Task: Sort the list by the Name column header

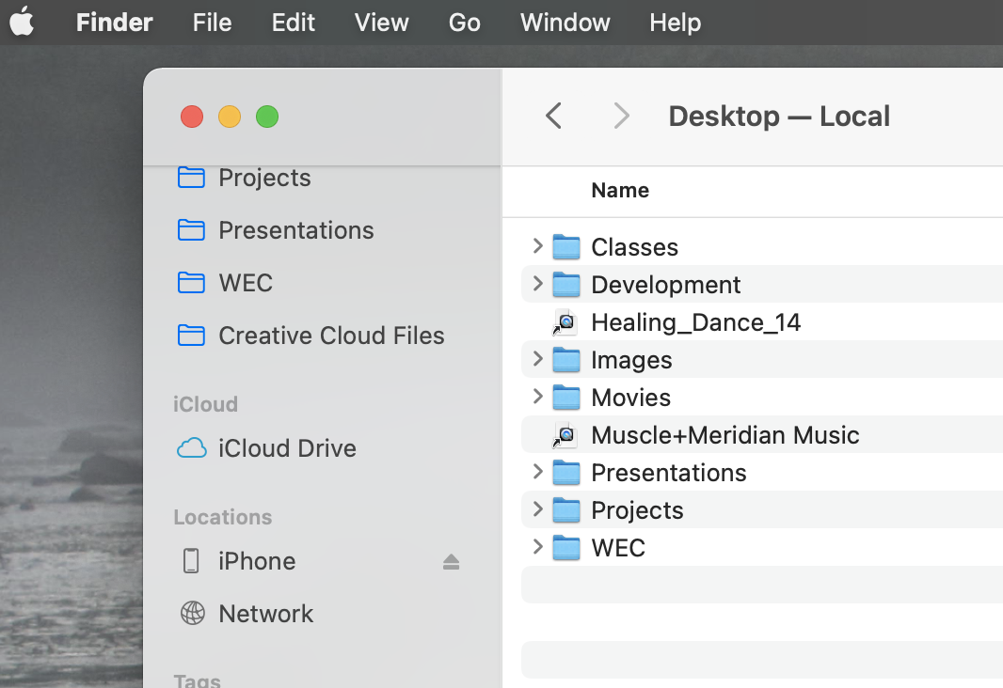Action: point(620,191)
